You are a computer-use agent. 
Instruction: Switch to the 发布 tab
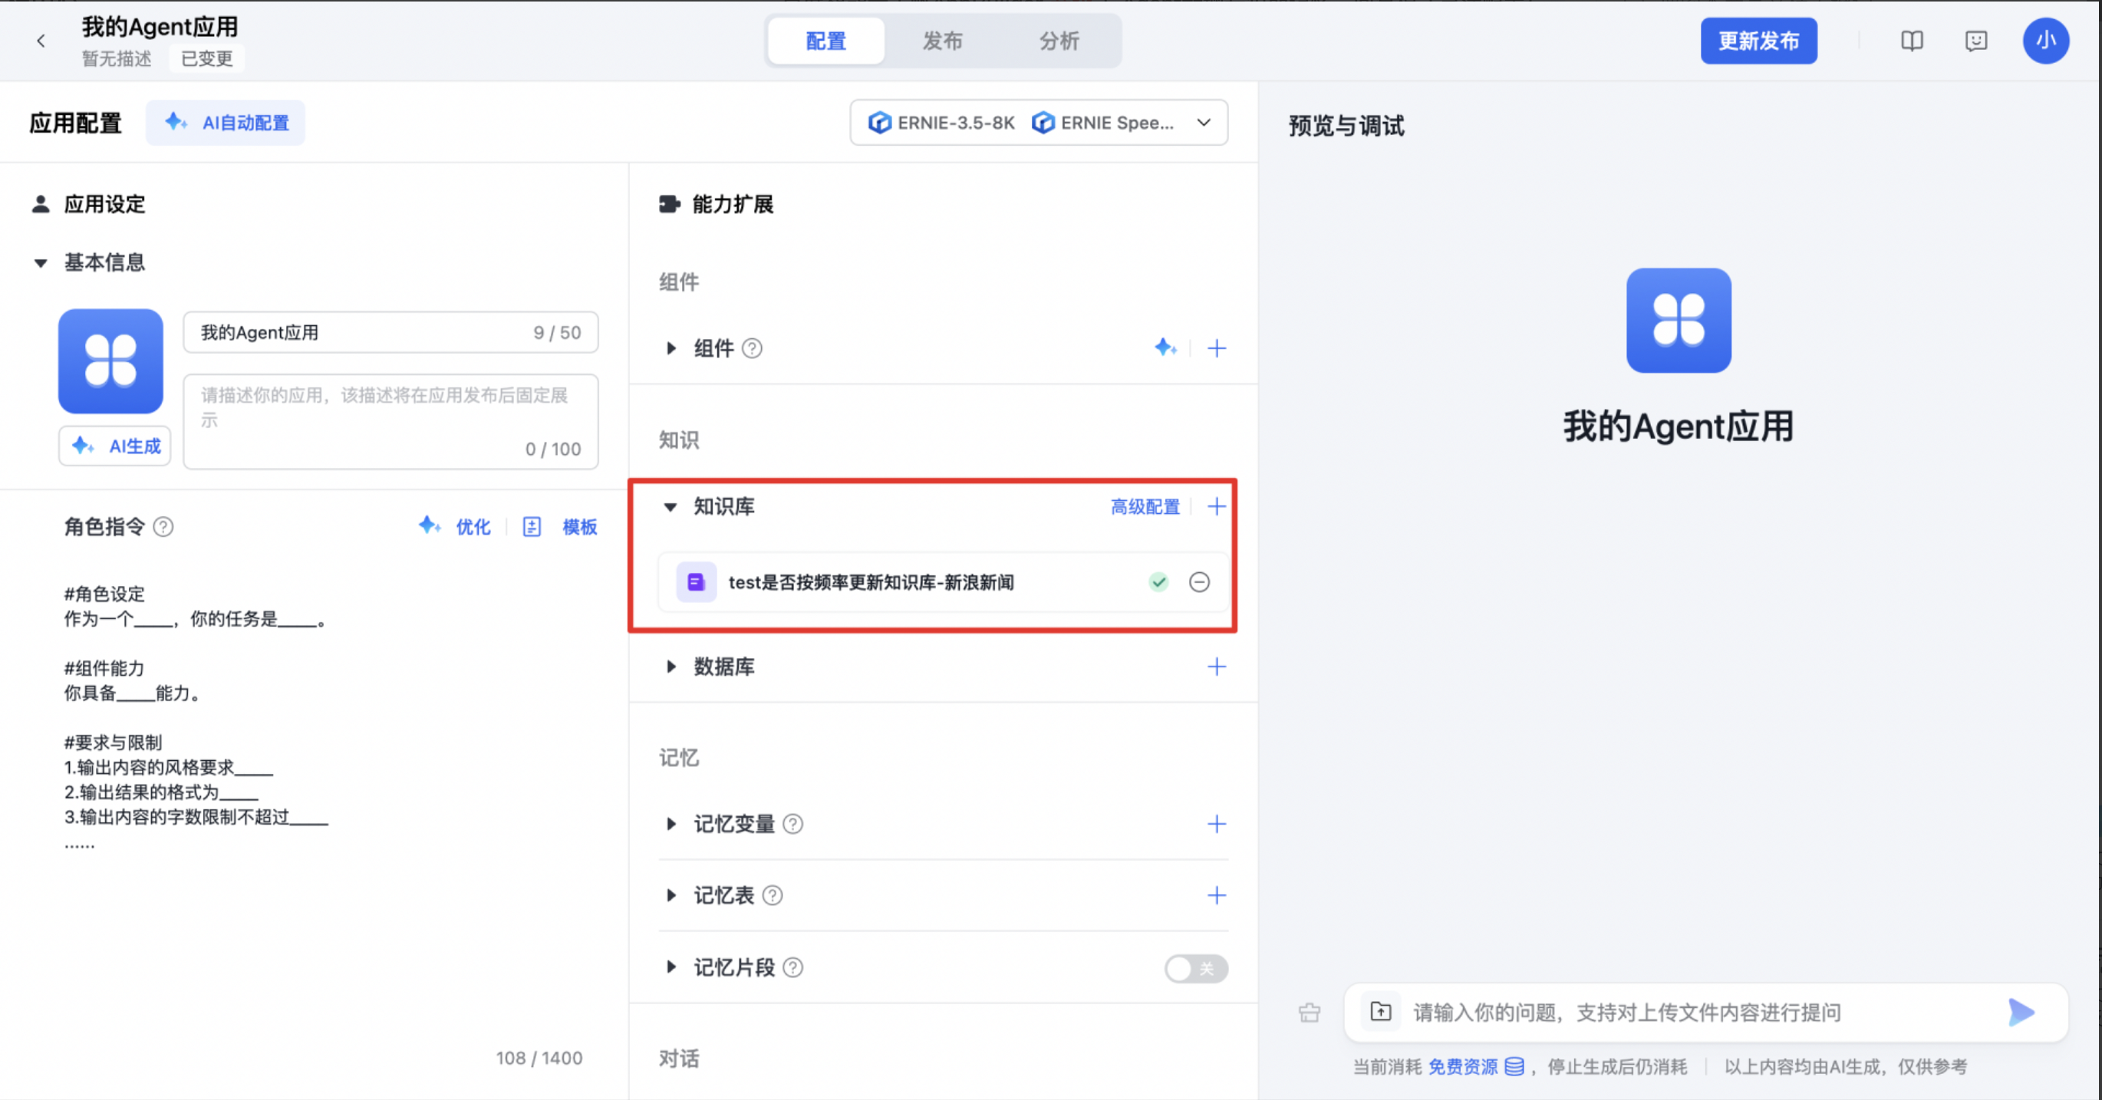point(943,41)
